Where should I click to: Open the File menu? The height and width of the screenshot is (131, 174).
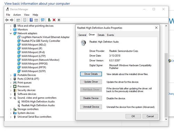[8, 15]
